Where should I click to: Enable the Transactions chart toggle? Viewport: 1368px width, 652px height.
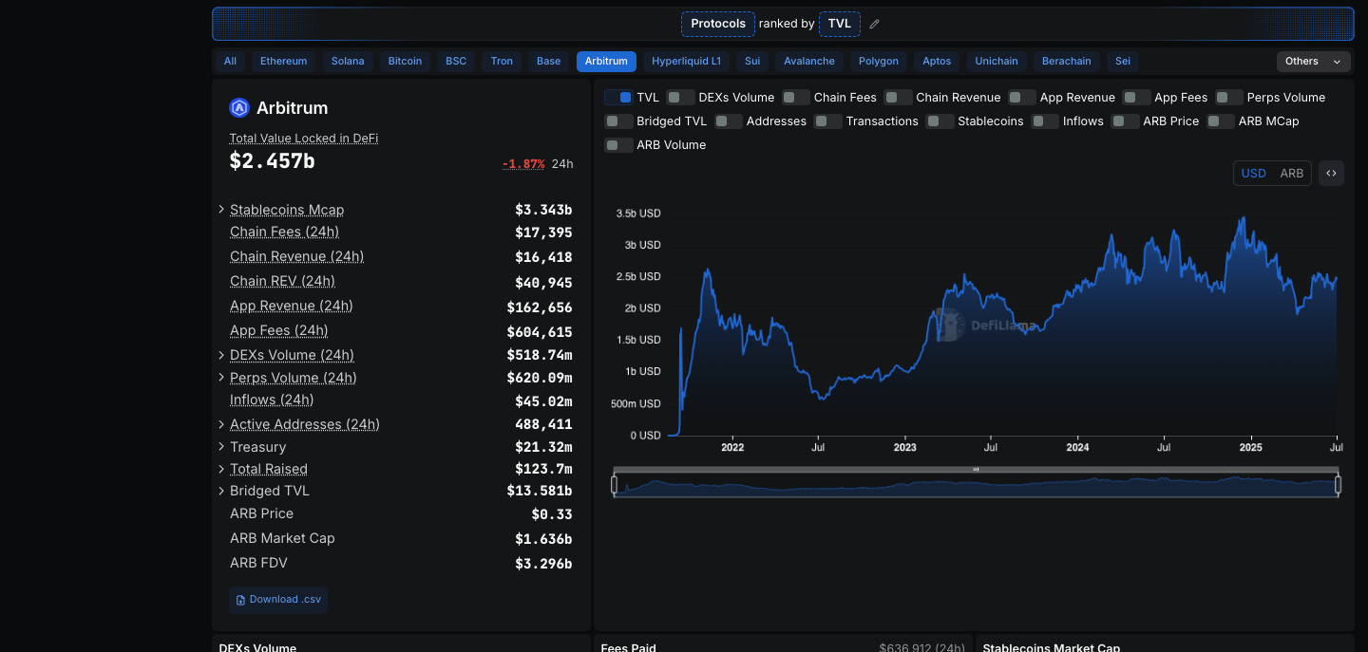828,121
